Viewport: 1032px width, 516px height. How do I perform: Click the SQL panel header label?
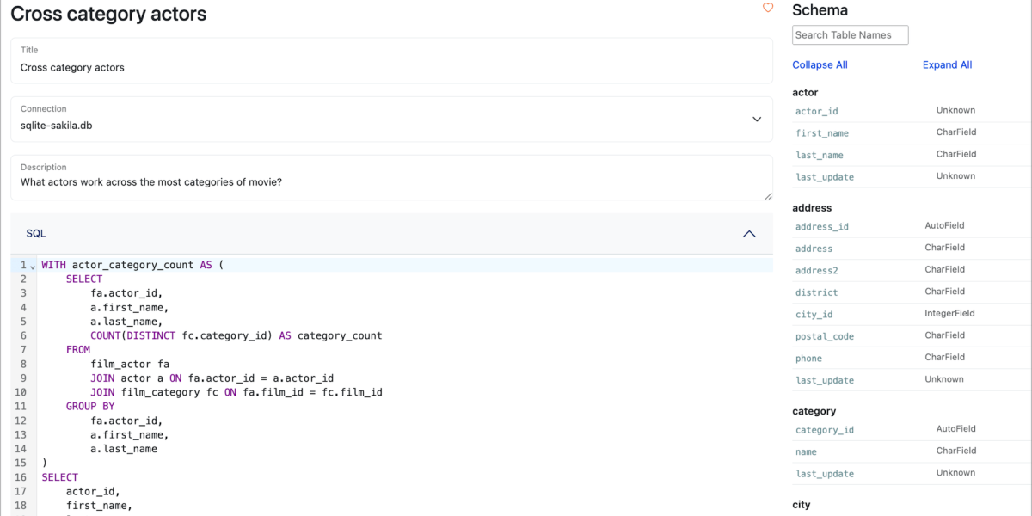pyautogui.click(x=36, y=234)
